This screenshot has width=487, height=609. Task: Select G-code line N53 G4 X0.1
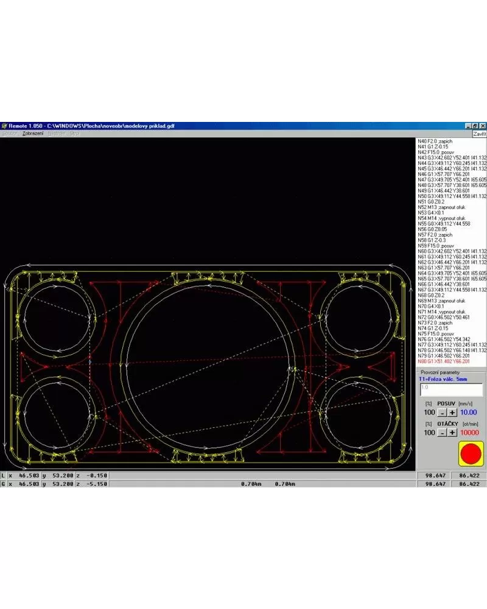click(431, 213)
